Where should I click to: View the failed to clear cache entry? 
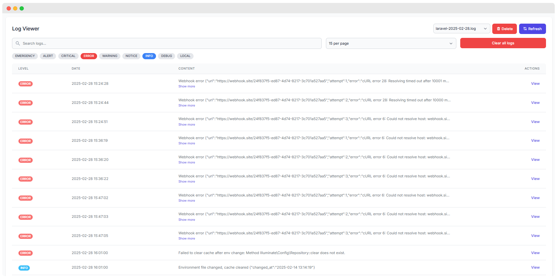(x=535, y=253)
